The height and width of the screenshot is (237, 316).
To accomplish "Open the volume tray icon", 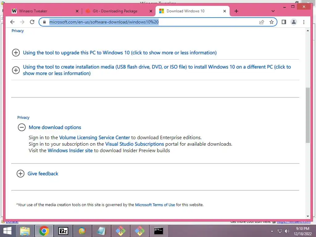I will [x=287, y=231].
